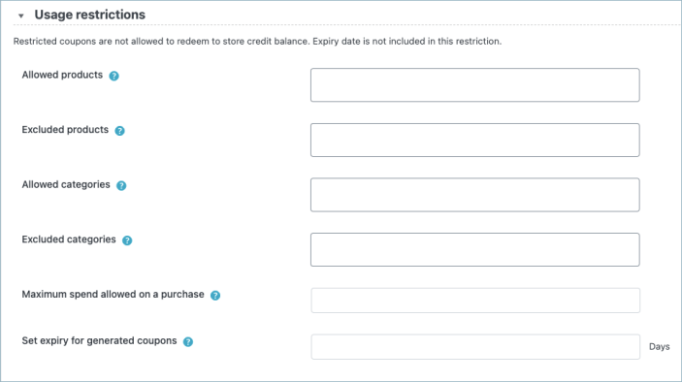
Task: Collapse the Usage restrictions section arrow
Action: tap(21, 16)
